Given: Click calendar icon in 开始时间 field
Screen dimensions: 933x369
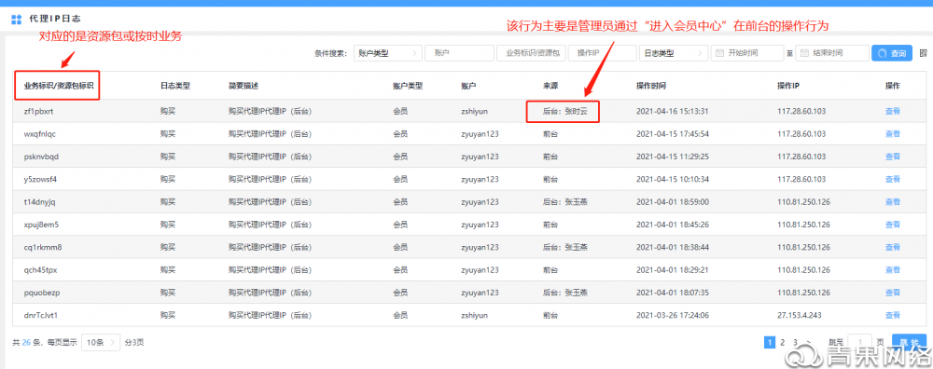Looking at the screenshot, I should click(x=719, y=53).
